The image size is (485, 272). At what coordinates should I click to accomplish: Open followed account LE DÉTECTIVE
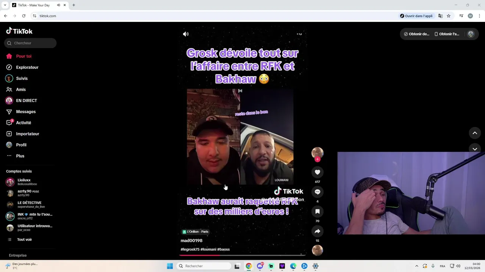(30, 205)
